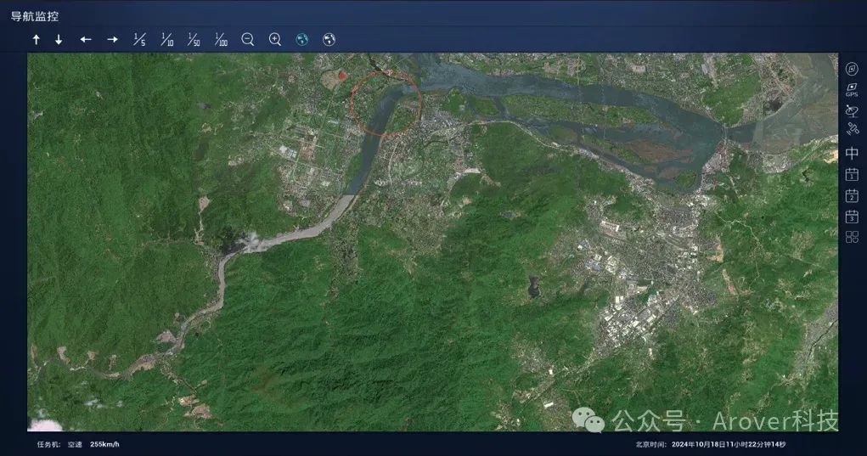Zoom out with the minus magnifier icon
This screenshot has height=456, width=867.
248,39
